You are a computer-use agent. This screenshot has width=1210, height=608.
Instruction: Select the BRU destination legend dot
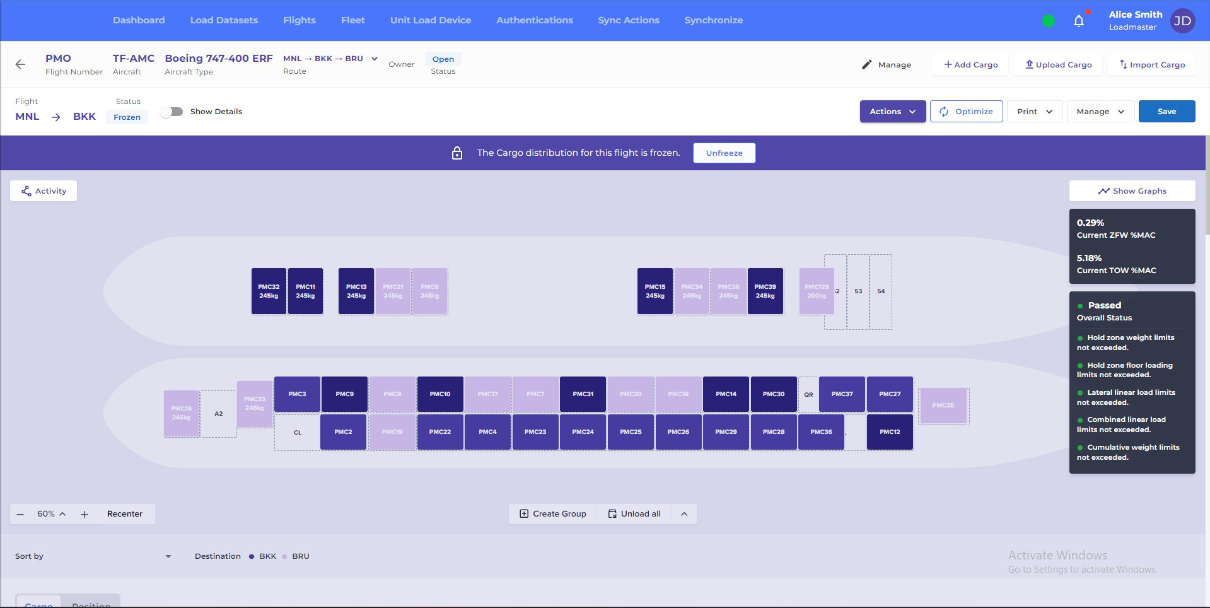tap(284, 556)
